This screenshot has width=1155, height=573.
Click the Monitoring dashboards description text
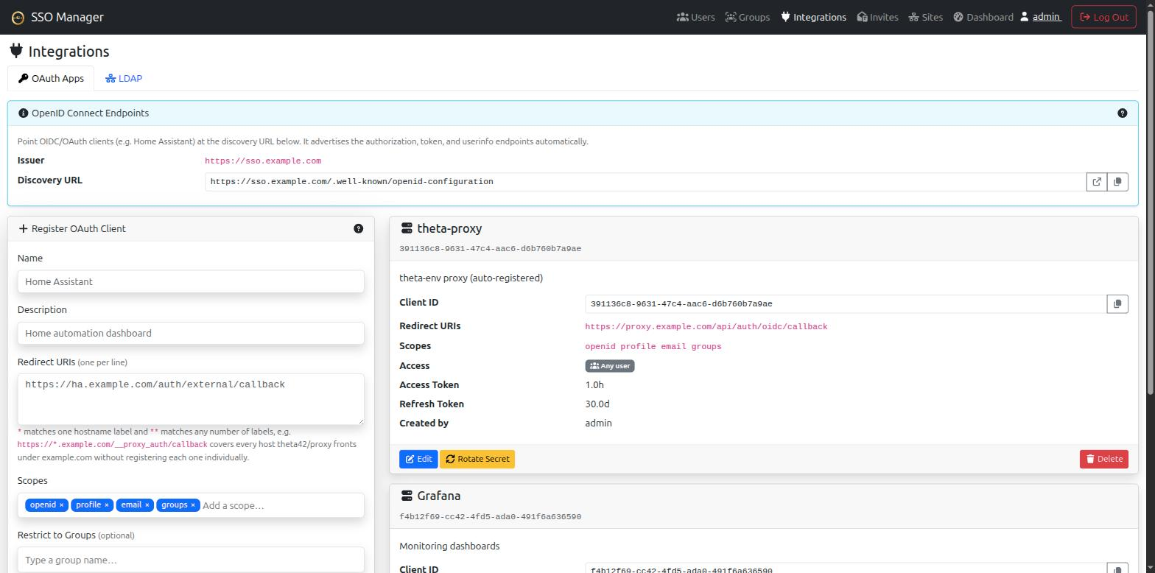tap(449, 546)
